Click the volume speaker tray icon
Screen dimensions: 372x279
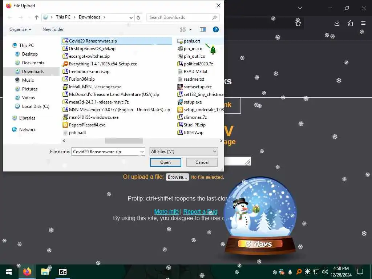[x=325, y=272]
